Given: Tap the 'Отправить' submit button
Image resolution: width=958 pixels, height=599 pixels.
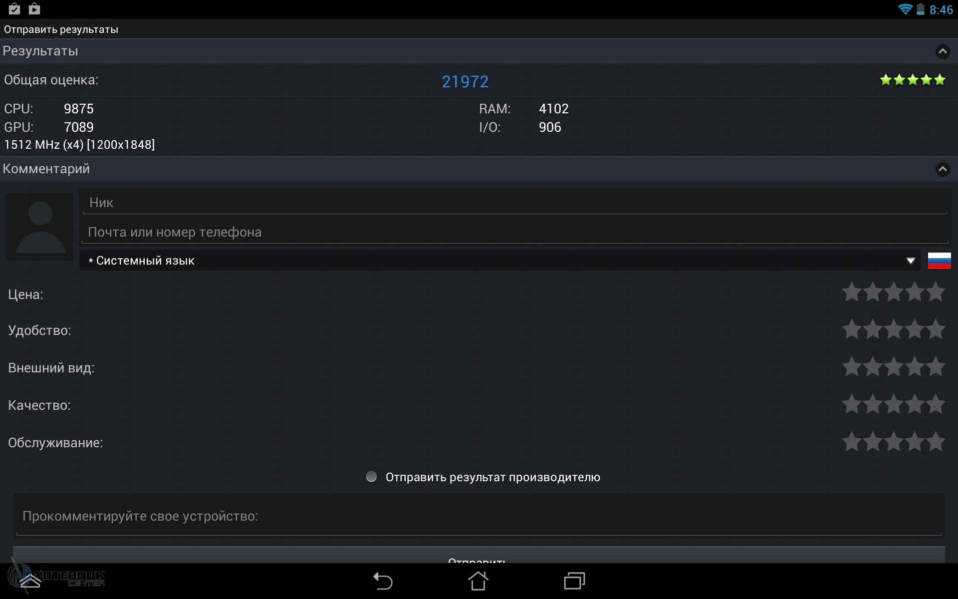Looking at the screenshot, I should (479, 556).
